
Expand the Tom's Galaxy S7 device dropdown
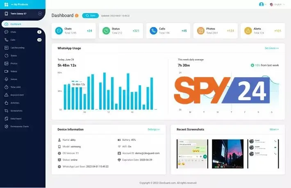pos(40,14)
